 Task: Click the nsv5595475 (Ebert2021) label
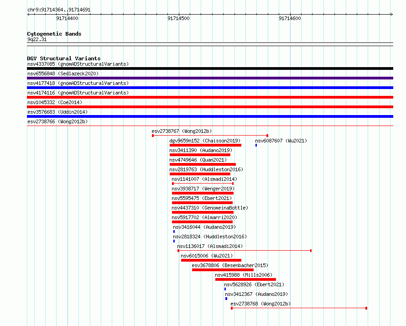[x=202, y=198]
